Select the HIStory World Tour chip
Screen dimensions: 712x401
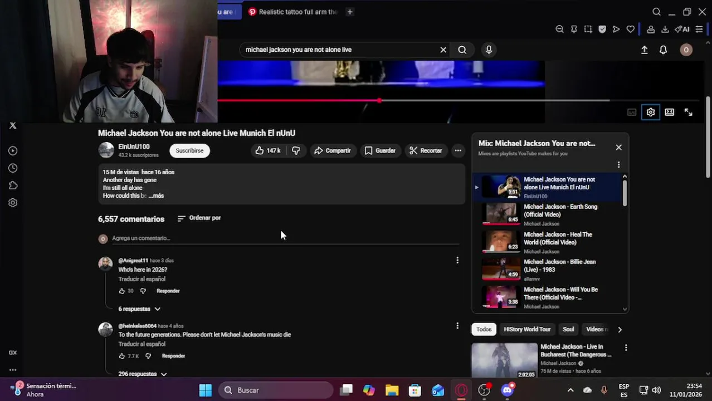[527, 329]
